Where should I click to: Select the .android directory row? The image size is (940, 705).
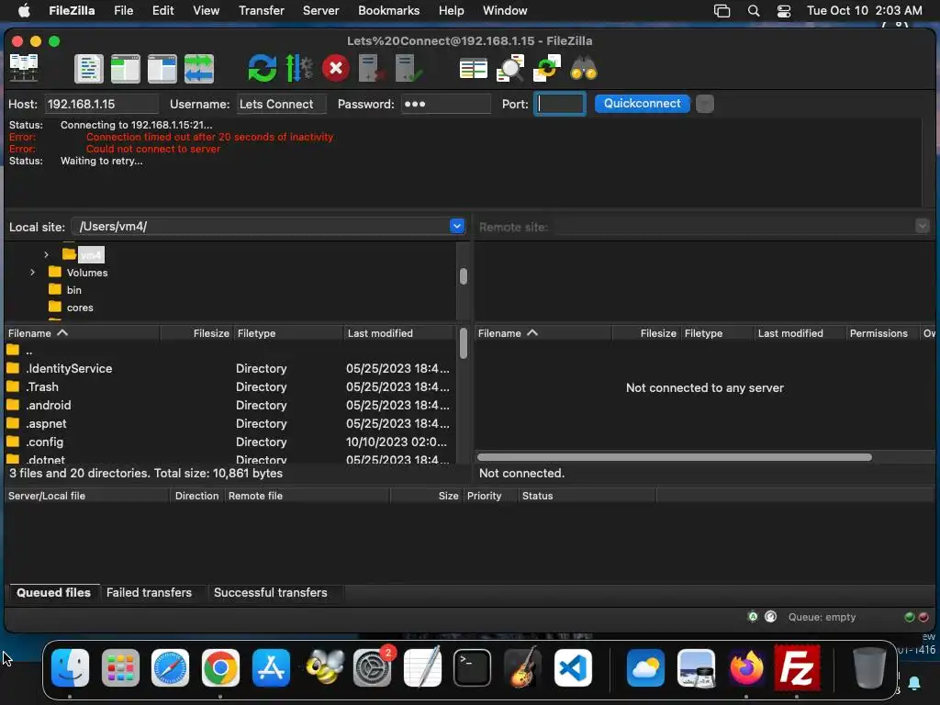tap(229, 405)
